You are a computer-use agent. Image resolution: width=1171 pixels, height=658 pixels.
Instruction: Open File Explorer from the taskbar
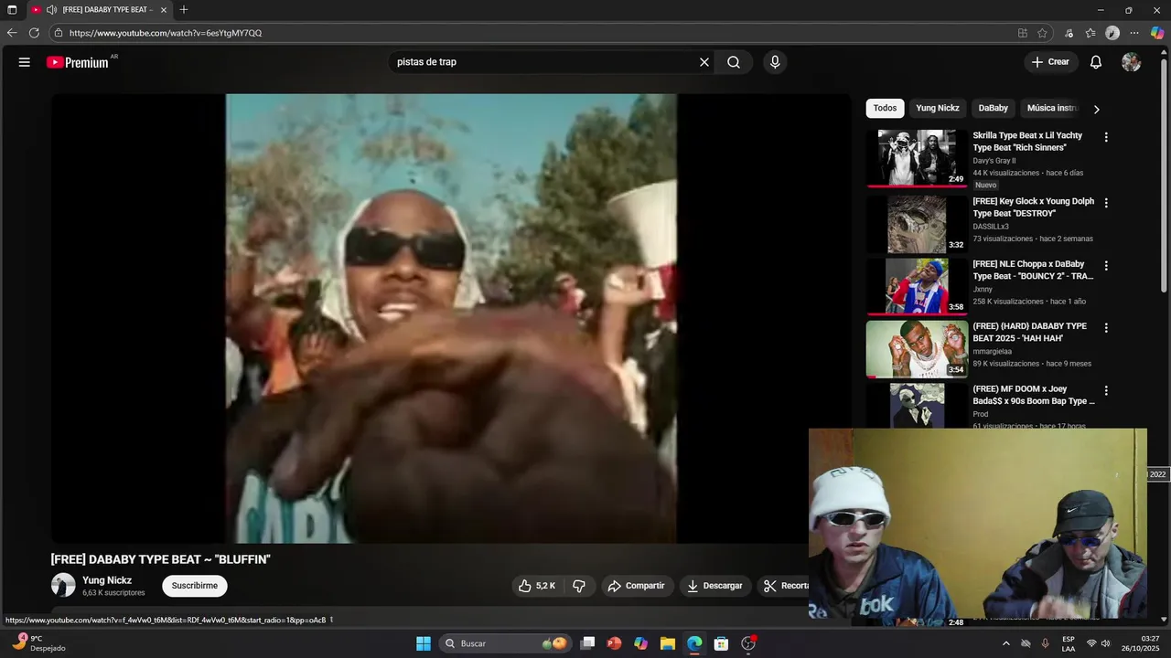tap(668, 643)
